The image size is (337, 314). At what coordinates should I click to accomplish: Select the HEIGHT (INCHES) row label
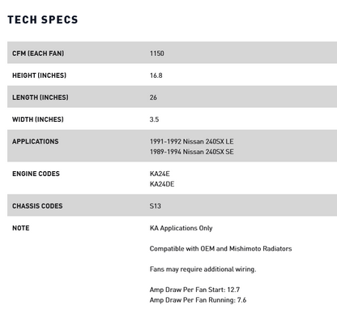click(39, 75)
